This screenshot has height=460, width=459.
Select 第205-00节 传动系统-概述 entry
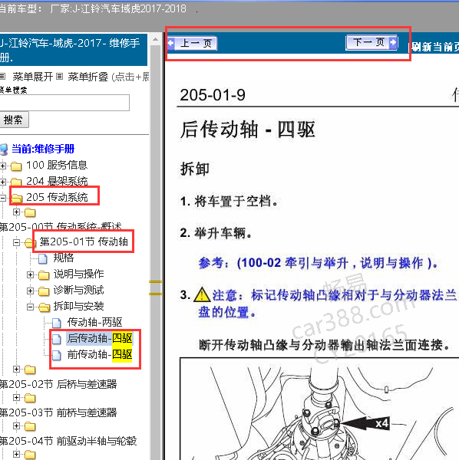pyautogui.click(x=61, y=227)
